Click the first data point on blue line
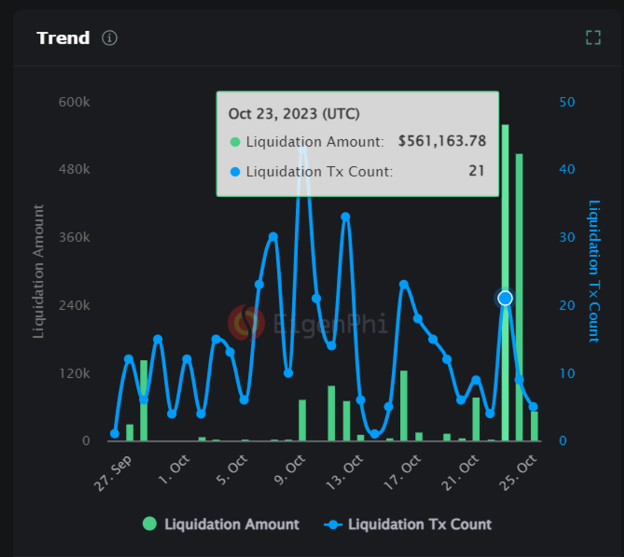 114,434
